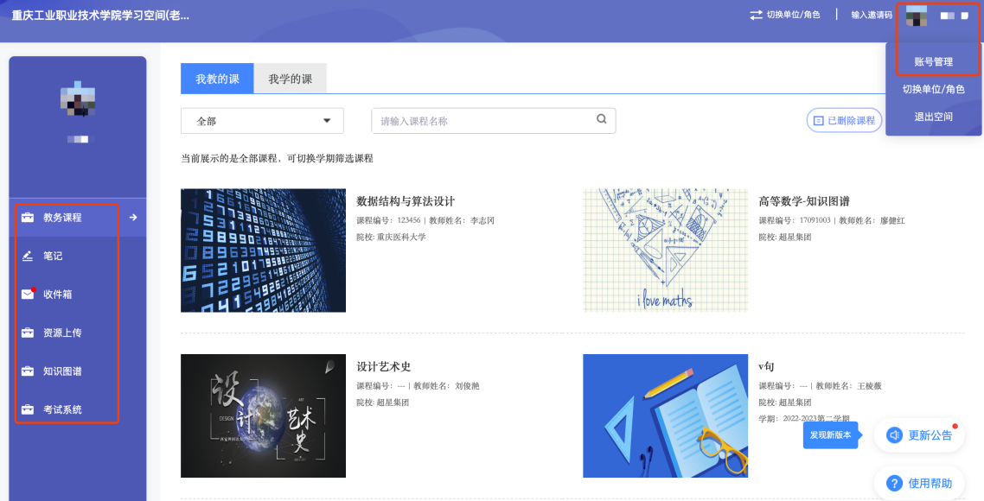Click the 收件箱 envelope icon

(28, 294)
